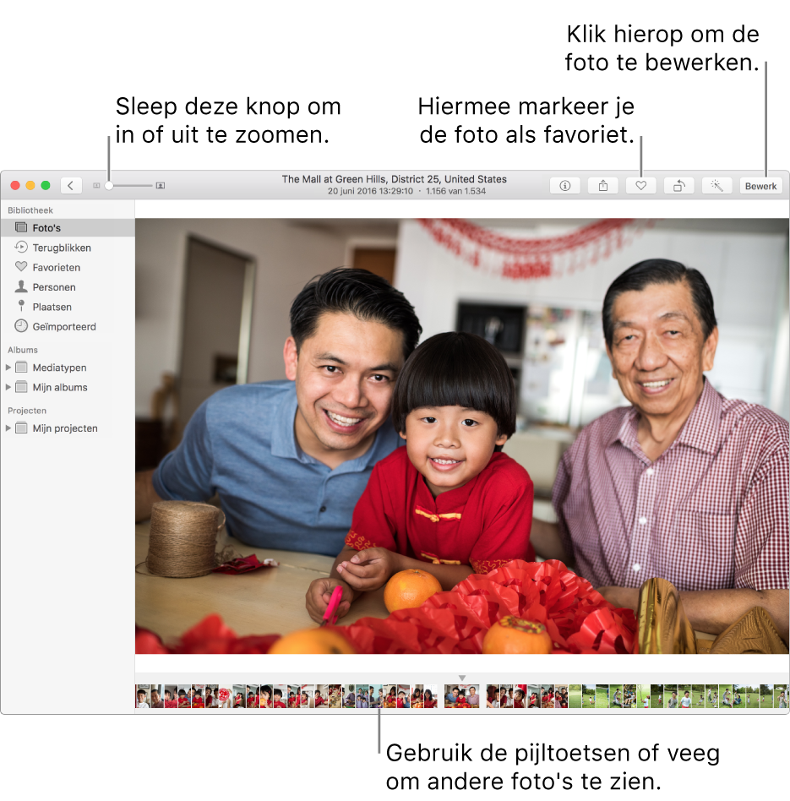790x801 pixels.
Task: Rotate the photo with rotate button
Action: pos(678,186)
